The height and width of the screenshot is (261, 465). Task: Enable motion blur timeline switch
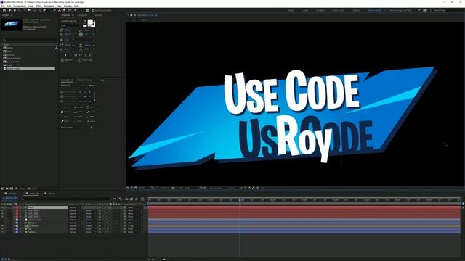[x=136, y=199]
